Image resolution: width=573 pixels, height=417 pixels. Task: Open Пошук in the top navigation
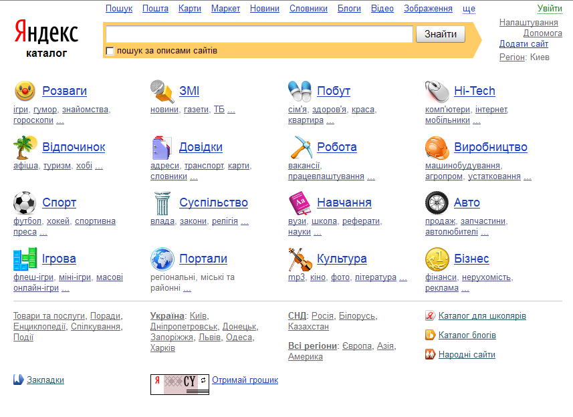coord(119,9)
